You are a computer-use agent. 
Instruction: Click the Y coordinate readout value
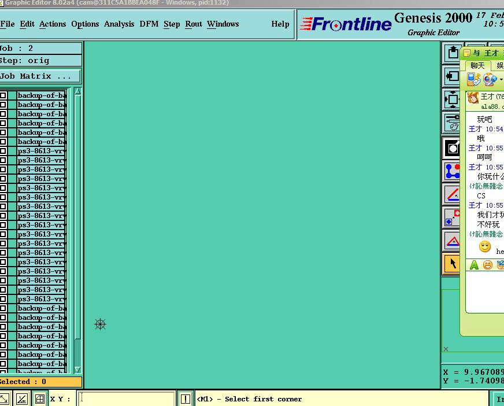483,381
